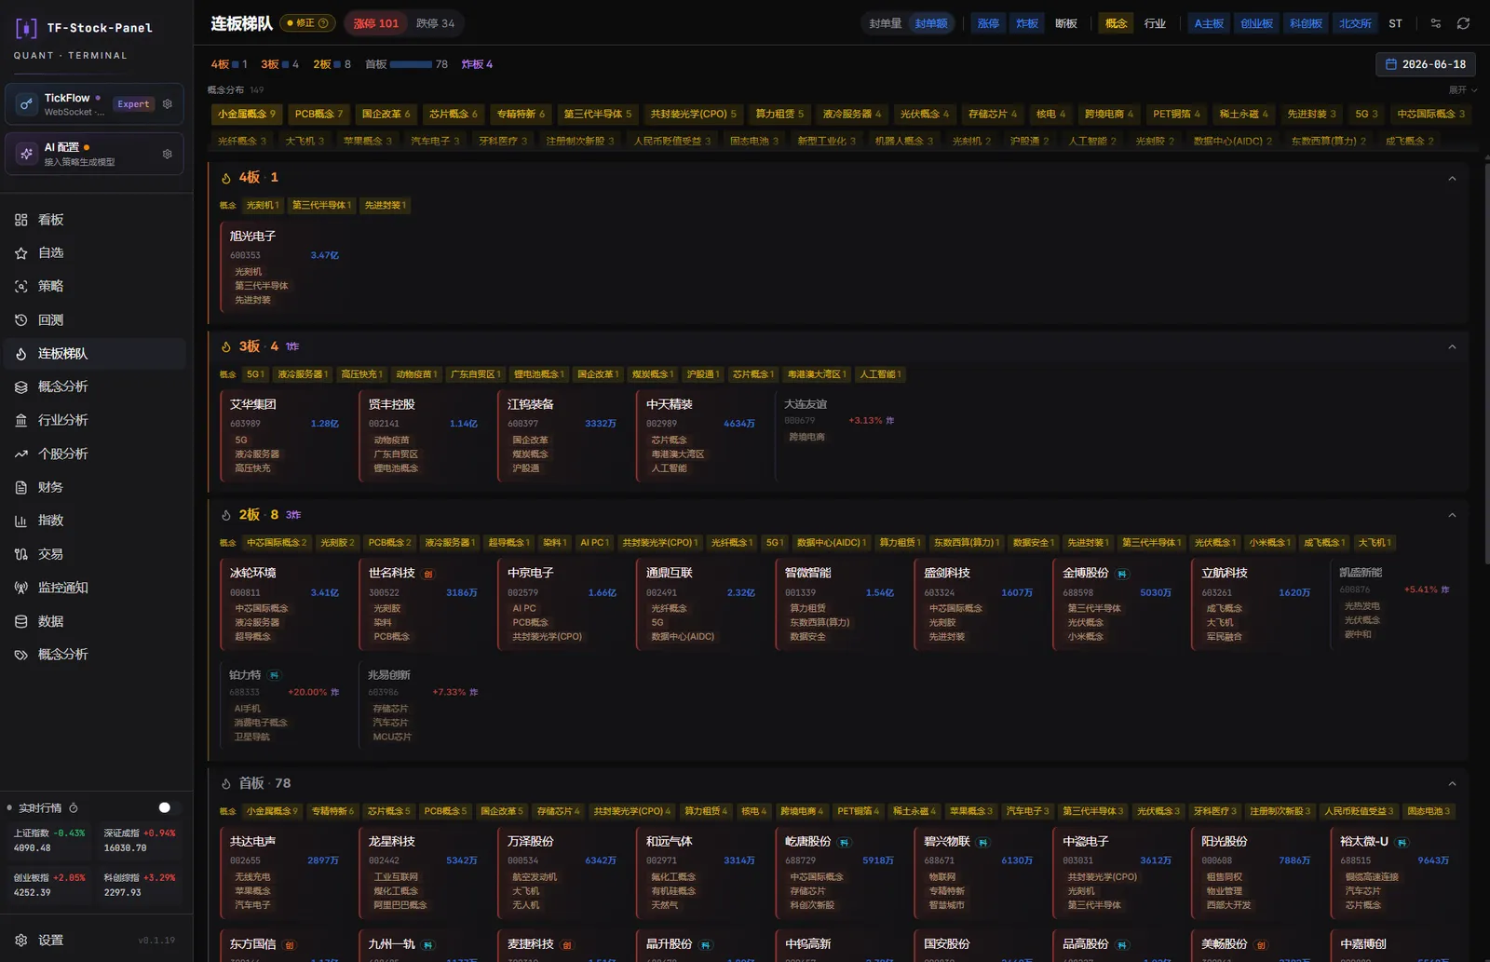
Task: Select the 小金属概念 9 concept chip
Action: [246, 114]
